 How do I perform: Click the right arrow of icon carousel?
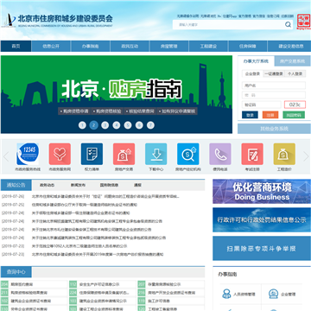click(x=306, y=156)
